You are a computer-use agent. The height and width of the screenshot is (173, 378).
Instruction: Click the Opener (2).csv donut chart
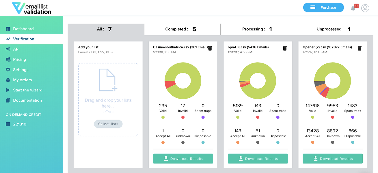[x=333, y=81]
